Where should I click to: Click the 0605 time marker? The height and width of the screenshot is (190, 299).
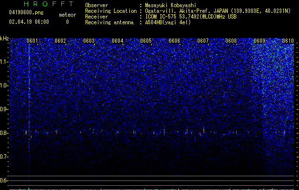point(146,41)
